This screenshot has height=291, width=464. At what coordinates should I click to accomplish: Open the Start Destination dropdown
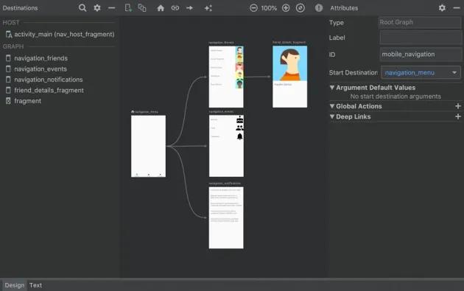click(421, 72)
